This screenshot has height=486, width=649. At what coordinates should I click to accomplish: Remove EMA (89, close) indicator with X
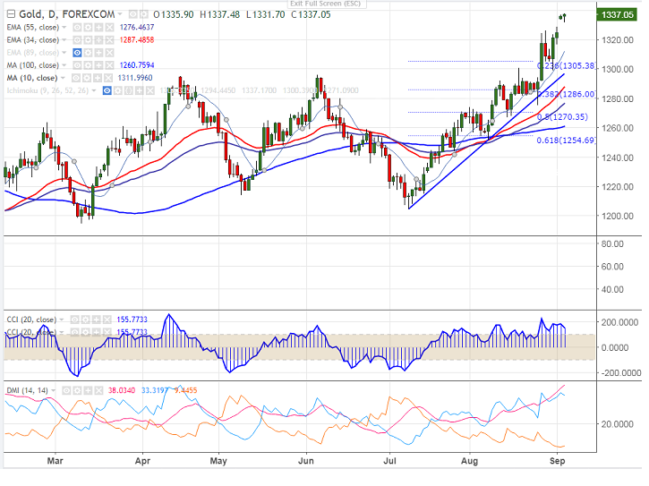(x=109, y=53)
